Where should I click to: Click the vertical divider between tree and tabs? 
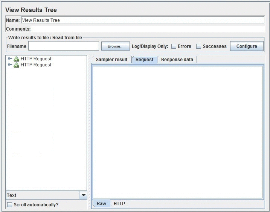[x=89, y=132]
